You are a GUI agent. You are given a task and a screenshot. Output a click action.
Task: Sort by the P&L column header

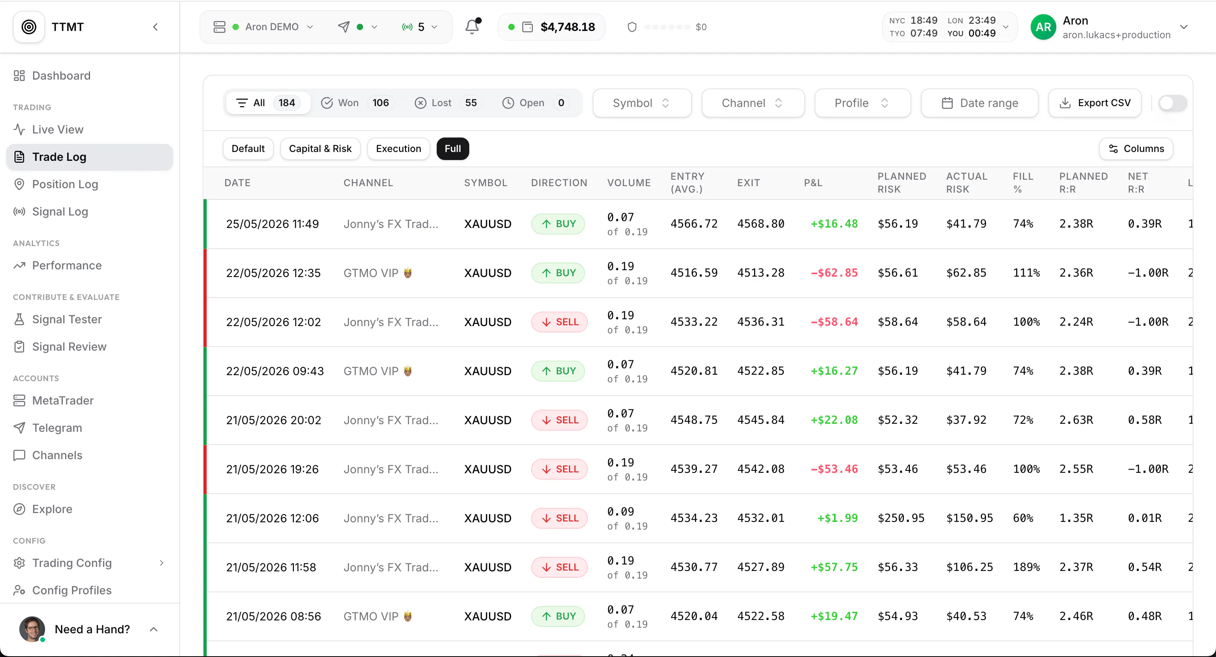[x=813, y=183]
